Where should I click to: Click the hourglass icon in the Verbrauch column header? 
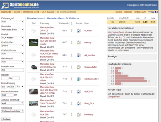pyautogui.click(x=71, y=23)
